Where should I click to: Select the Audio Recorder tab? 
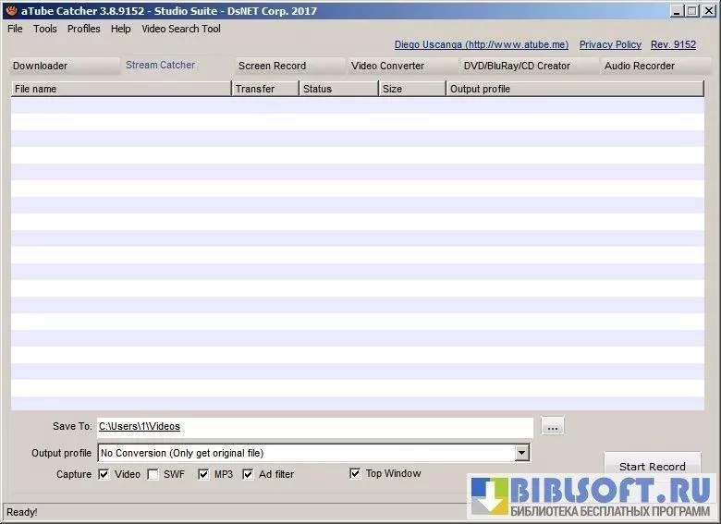point(640,66)
